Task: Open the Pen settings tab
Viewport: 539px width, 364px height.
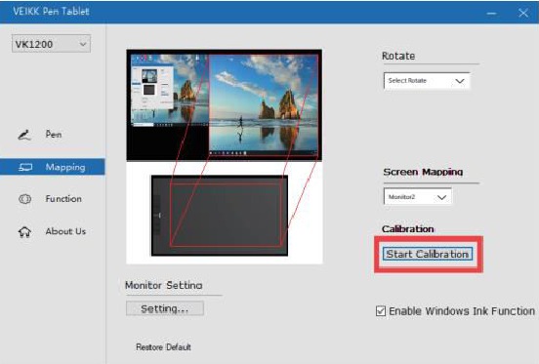Action: [x=54, y=135]
